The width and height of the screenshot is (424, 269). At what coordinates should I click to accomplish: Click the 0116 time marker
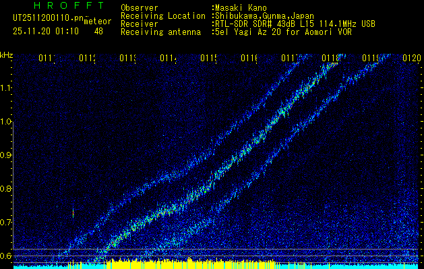coord(249,58)
